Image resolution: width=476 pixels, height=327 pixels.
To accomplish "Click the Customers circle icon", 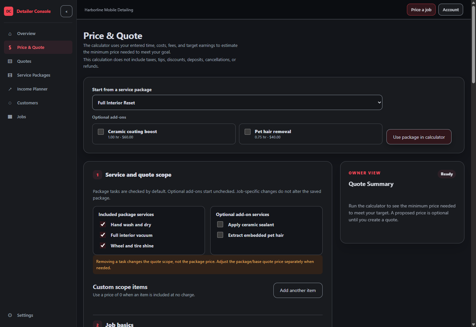I will pyautogui.click(x=10, y=103).
